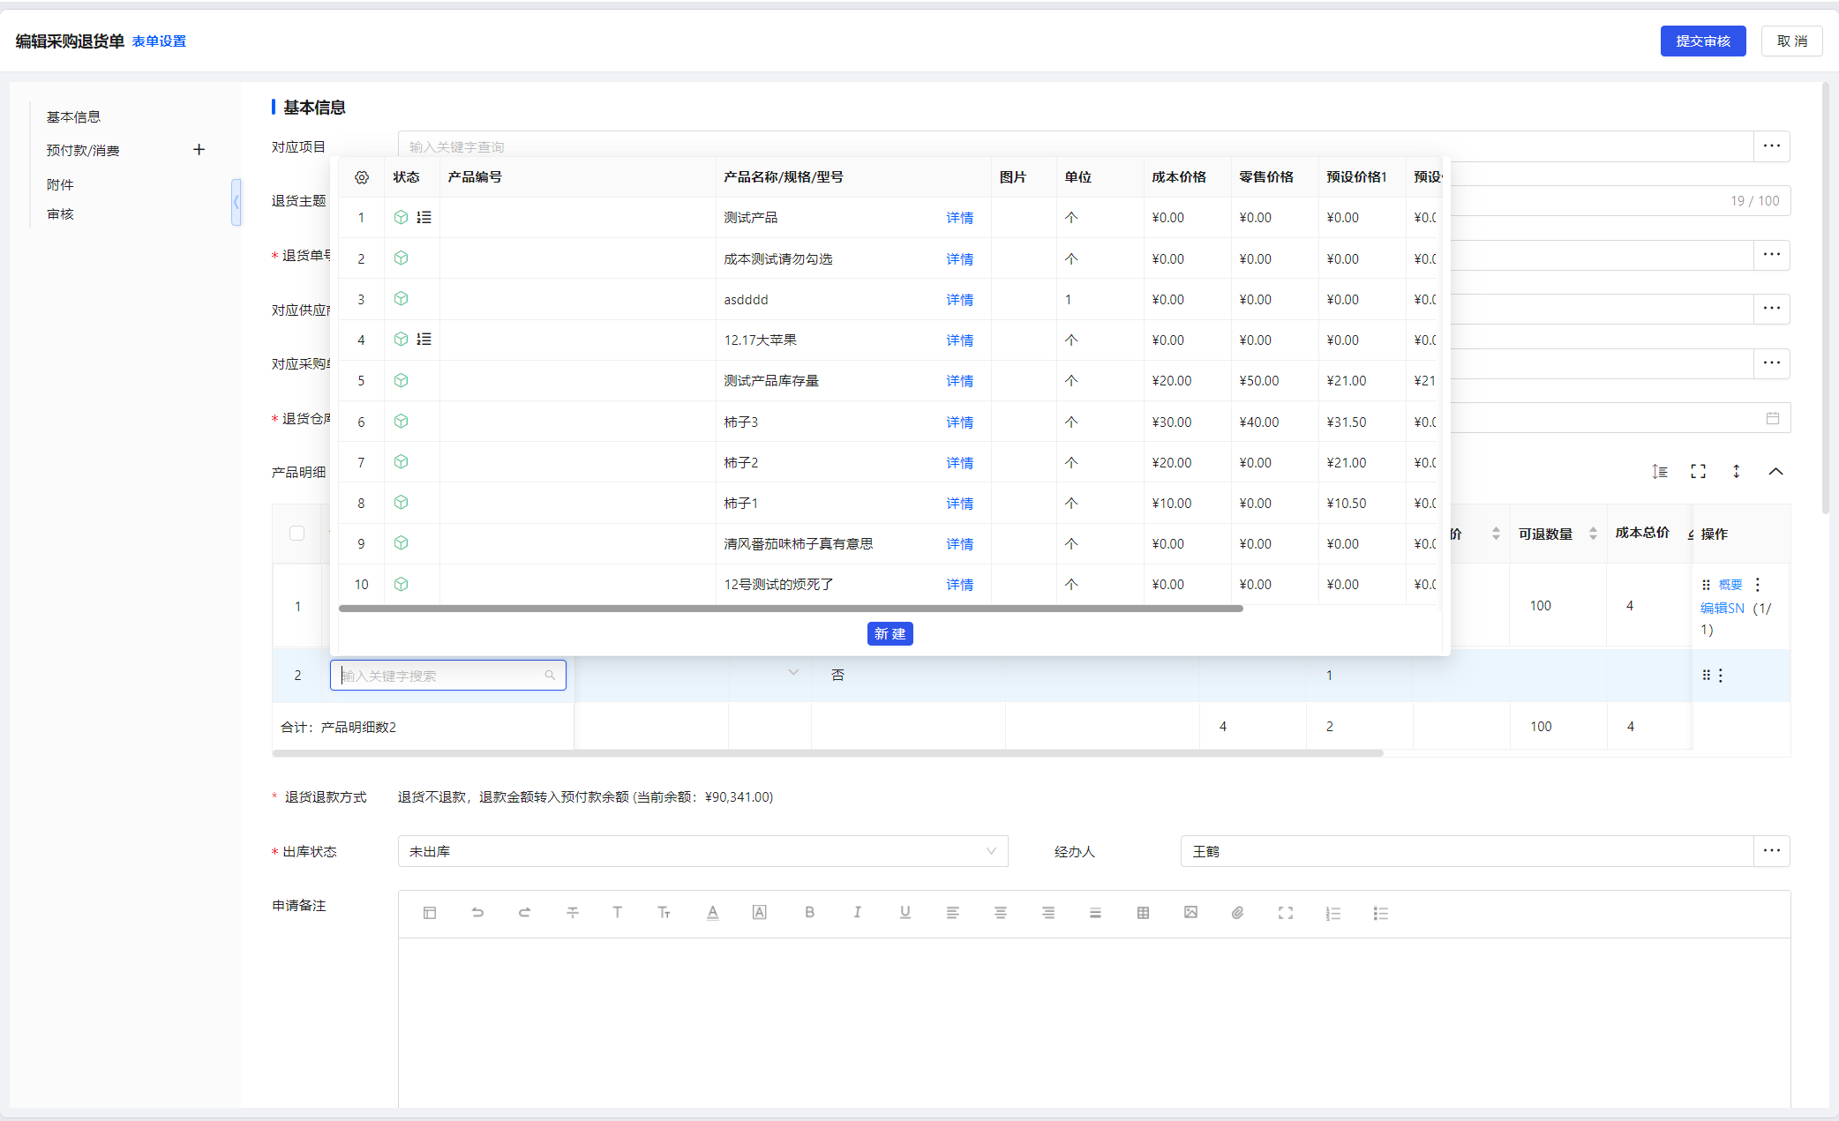Click the 提交审核 button
This screenshot has height=1121, width=1839.
click(x=1702, y=41)
